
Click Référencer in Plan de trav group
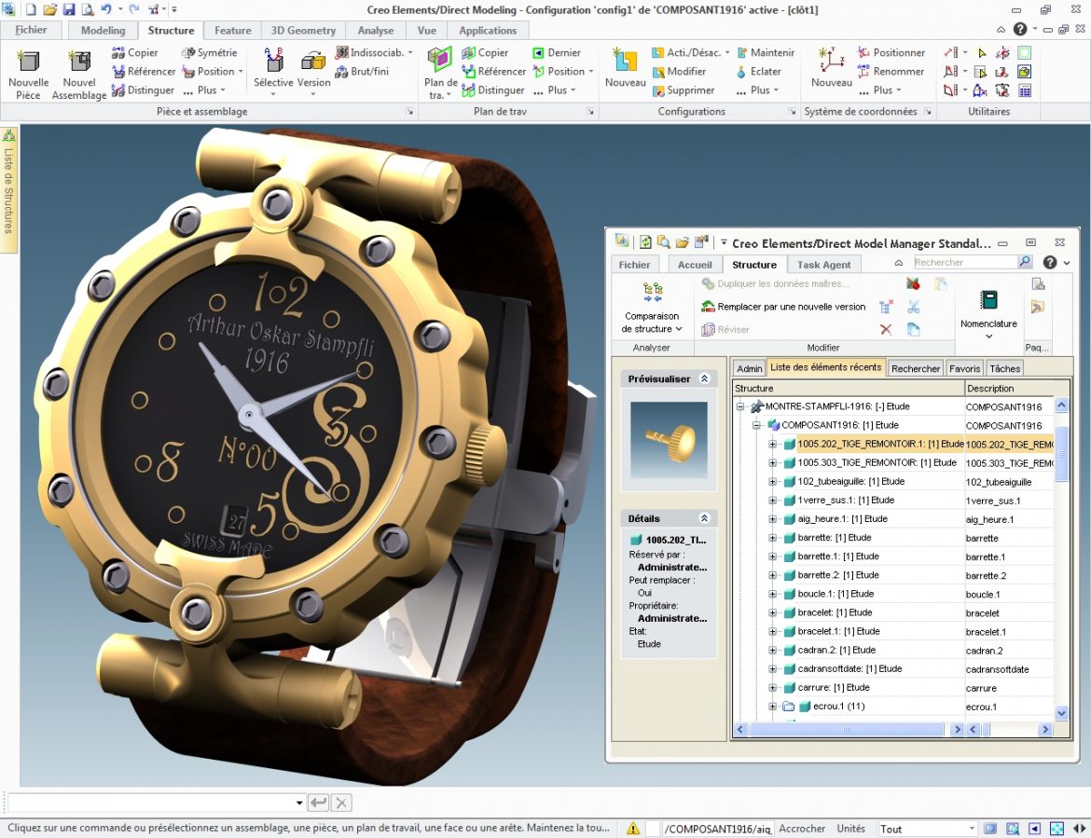click(493, 72)
